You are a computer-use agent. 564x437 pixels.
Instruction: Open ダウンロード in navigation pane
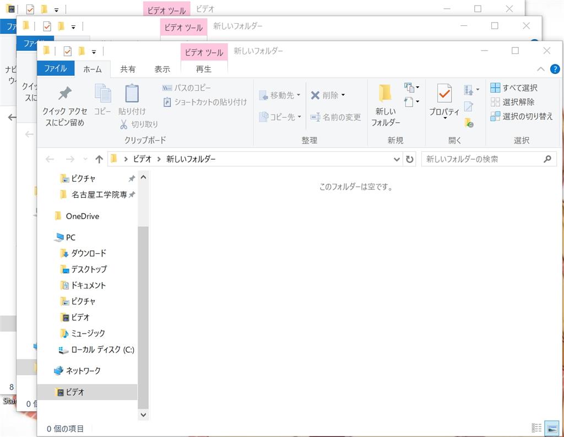[84, 253]
